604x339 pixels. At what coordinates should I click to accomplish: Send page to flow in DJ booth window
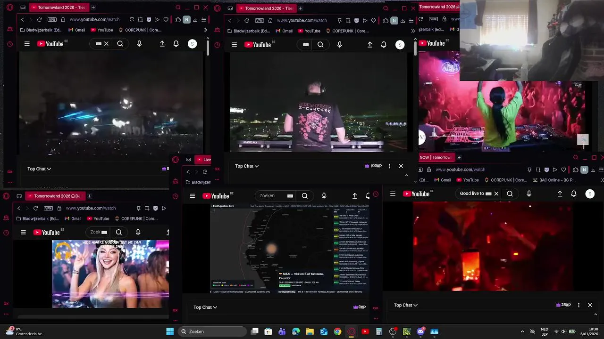tap(365, 21)
